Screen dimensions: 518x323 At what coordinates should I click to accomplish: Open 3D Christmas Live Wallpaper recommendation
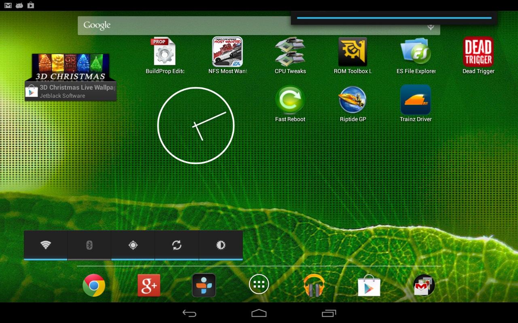coord(71,77)
